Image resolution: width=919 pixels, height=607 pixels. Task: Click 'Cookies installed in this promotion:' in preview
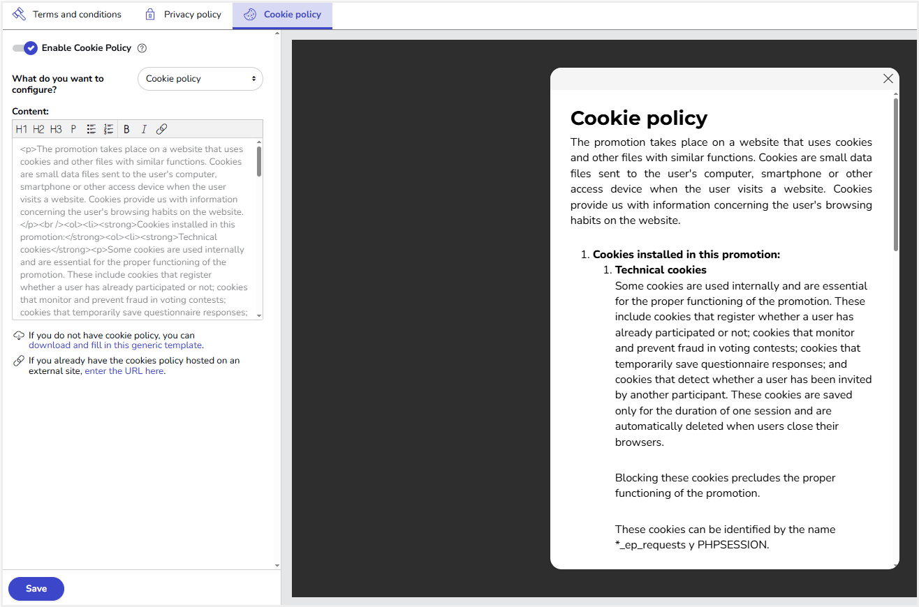point(686,255)
